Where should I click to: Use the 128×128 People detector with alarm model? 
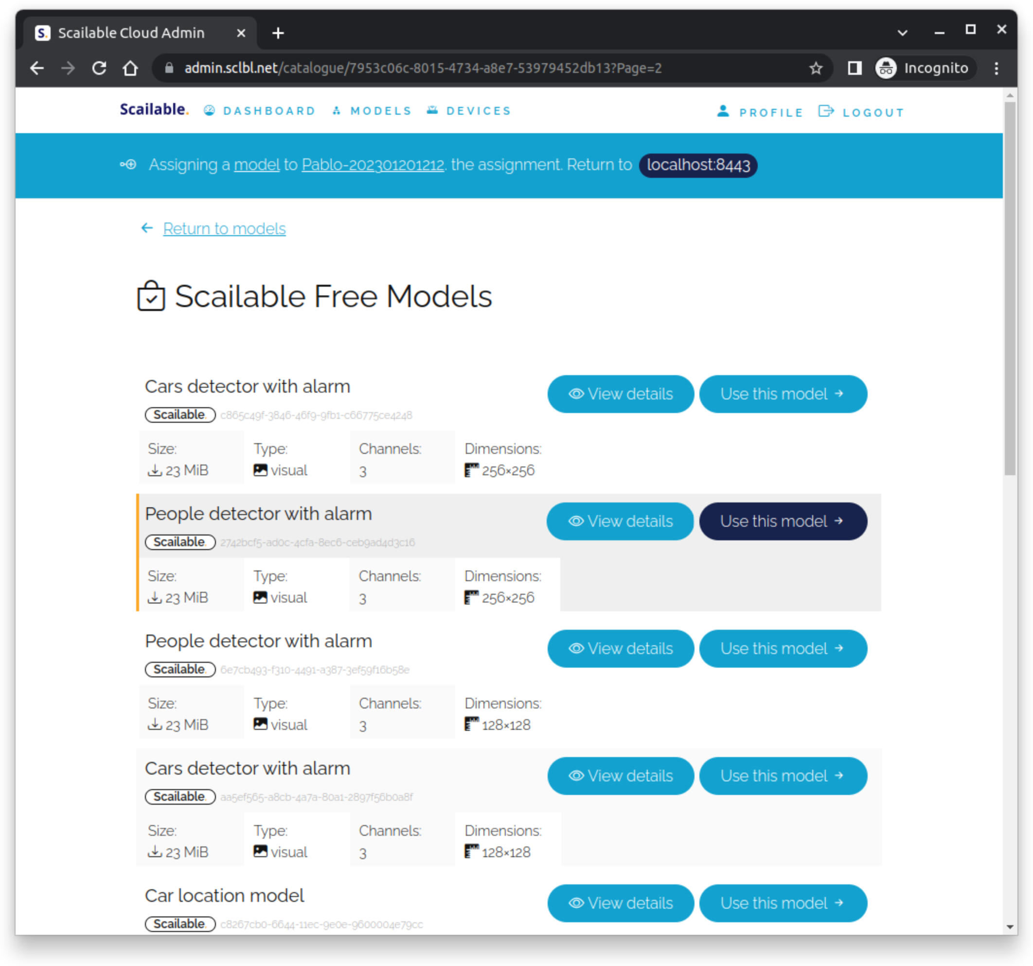click(783, 648)
